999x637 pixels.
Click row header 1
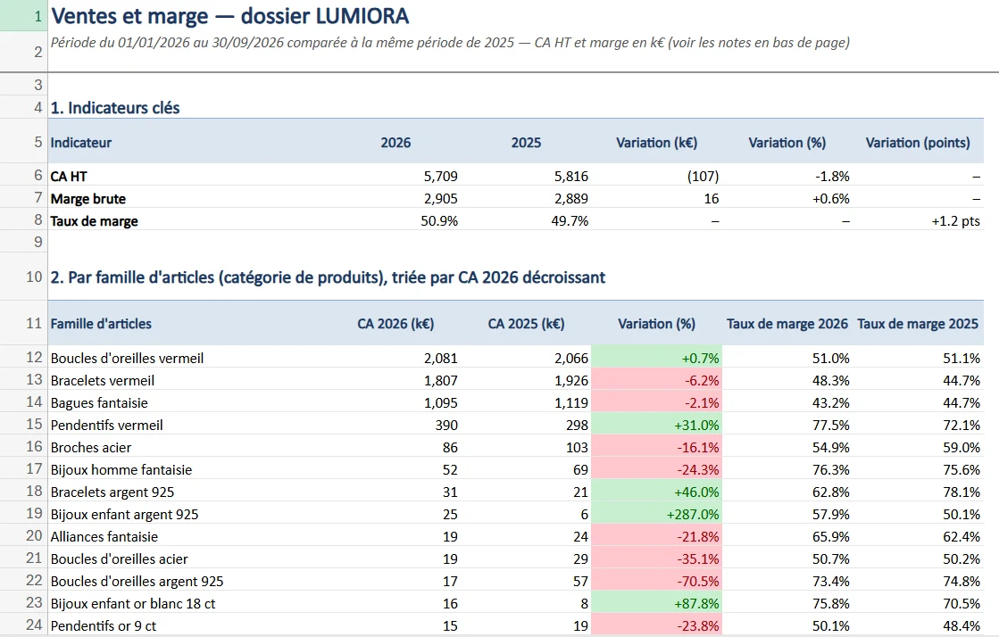pos(23,16)
